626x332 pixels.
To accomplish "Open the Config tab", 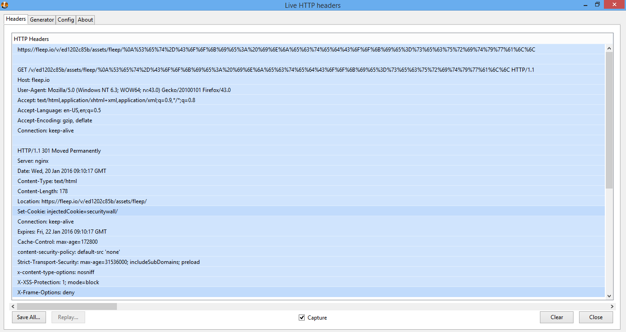I will pyautogui.click(x=66, y=20).
